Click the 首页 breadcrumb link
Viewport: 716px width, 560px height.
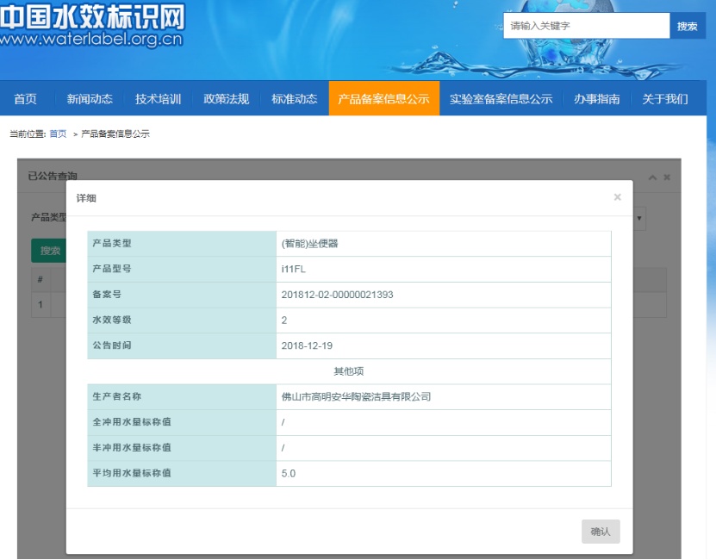58,134
